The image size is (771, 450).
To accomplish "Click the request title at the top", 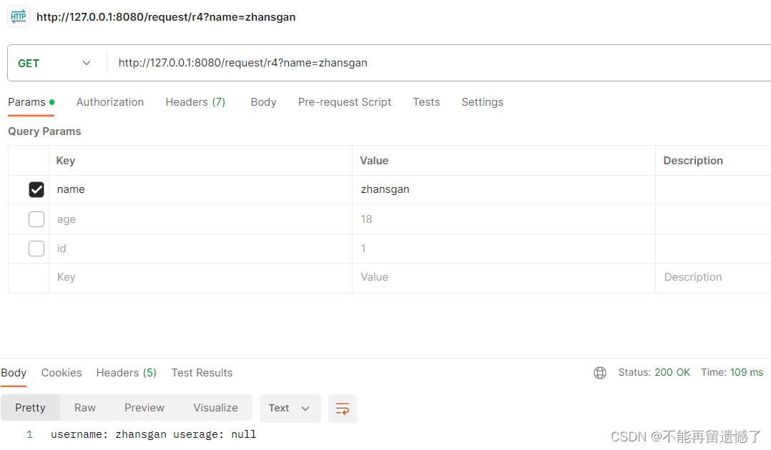I will click(166, 17).
